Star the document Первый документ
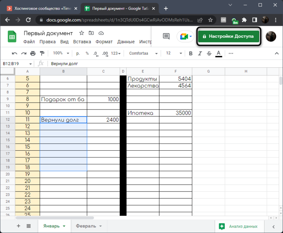 coord(82,33)
